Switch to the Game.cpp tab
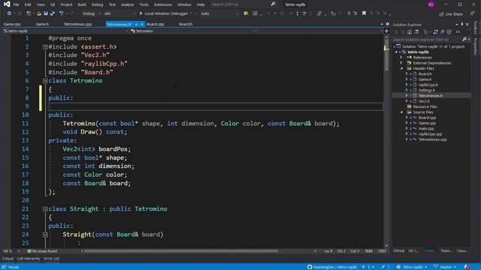 [x=12, y=24]
